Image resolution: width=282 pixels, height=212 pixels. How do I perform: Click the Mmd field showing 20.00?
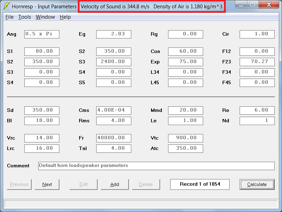[185, 111]
